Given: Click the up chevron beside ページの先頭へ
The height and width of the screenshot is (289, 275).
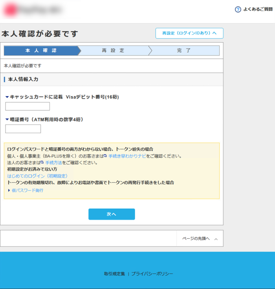Looking at the screenshot, I should (x=216, y=239).
